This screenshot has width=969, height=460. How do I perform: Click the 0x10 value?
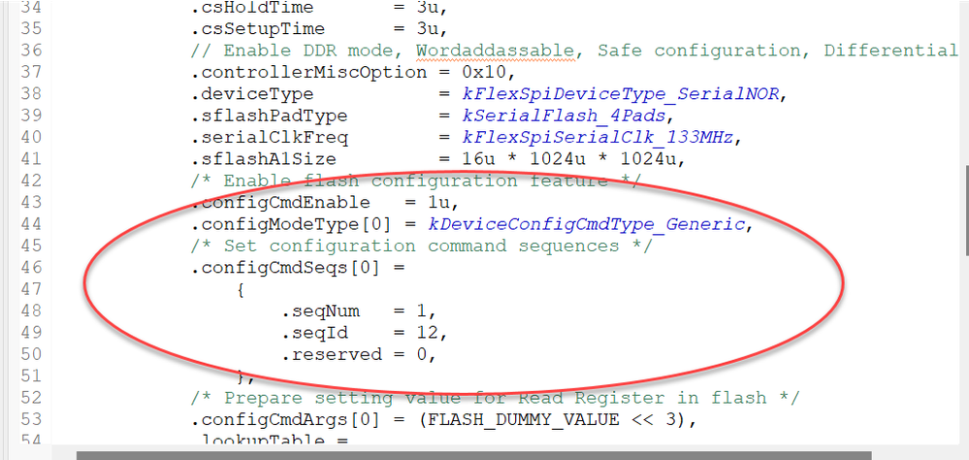[x=485, y=72]
